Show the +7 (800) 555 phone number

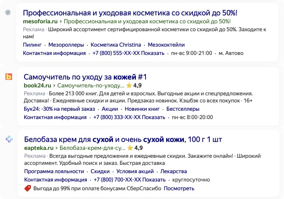coord(128,53)
